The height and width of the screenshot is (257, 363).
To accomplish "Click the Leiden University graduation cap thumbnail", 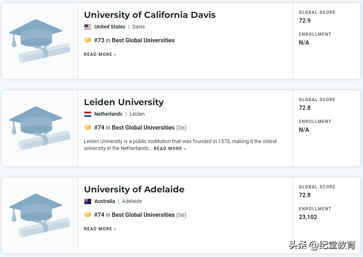I will 39,128.
